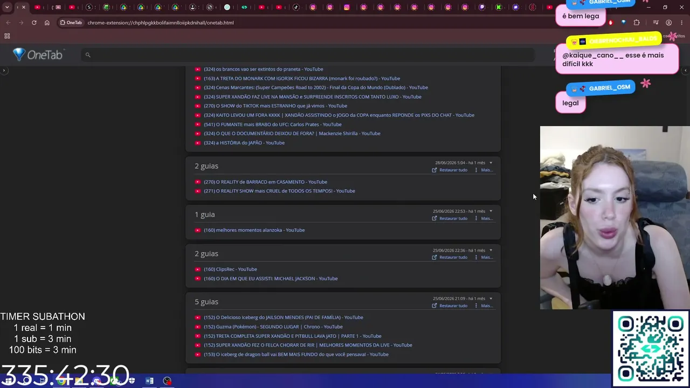Image resolution: width=690 pixels, height=388 pixels.
Task: Open 'O SHOW do TIKTOK mais ESTRANHO' link
Action: coord(275,106)
